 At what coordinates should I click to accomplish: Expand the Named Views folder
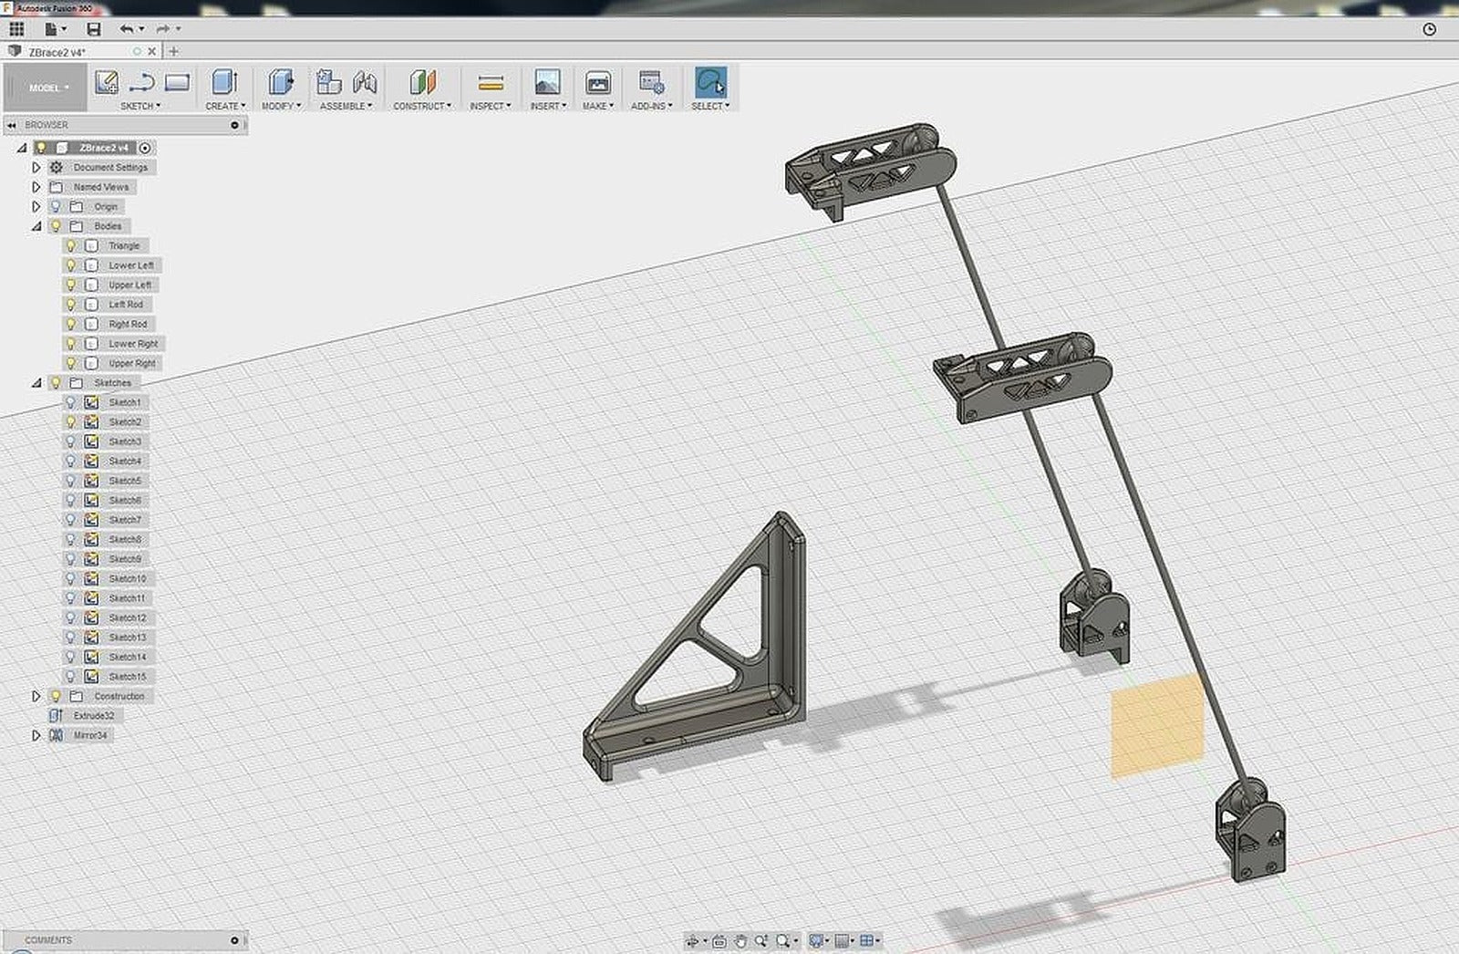pyautogui.click(x=35, y=187)
